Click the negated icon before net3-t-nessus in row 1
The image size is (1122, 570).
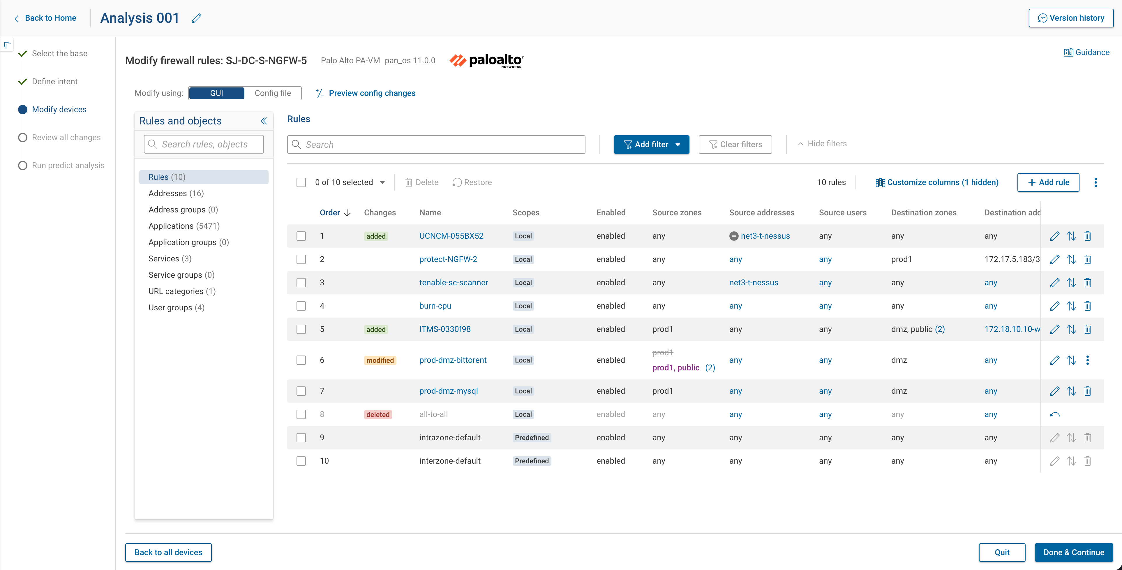(734, 236)
